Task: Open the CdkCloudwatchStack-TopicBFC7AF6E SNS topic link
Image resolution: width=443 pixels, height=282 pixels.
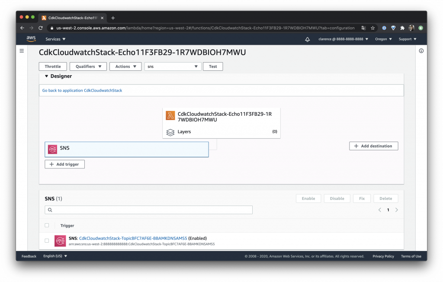Action: point(133,238)
